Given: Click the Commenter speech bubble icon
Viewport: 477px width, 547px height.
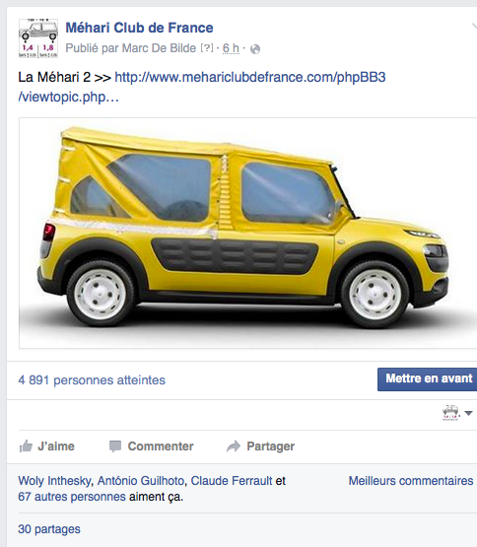Looking at the screenshot, I should [115, 446].
